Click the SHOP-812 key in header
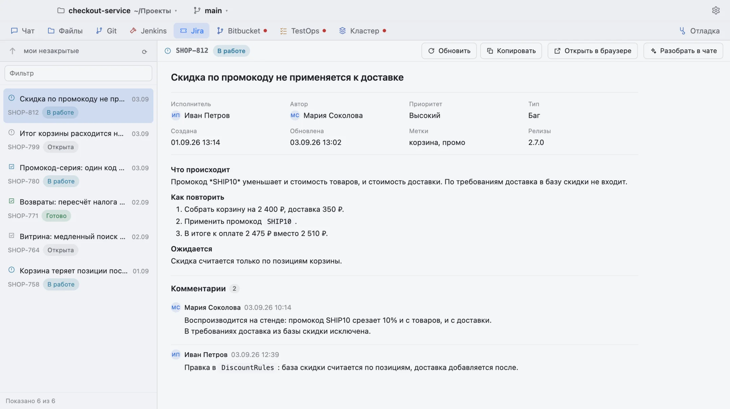Image resolution: width=730 pixels, height=409 pixels. click(192, 51)
